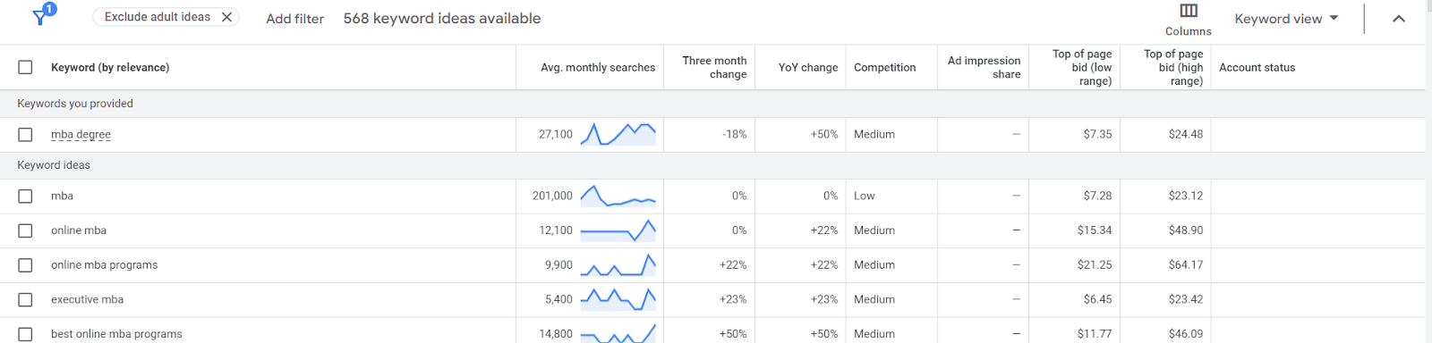This screenshot has height=343, width=1432.
Task: Sort by Keyword (by relevance) header
Action: [110, 67]
